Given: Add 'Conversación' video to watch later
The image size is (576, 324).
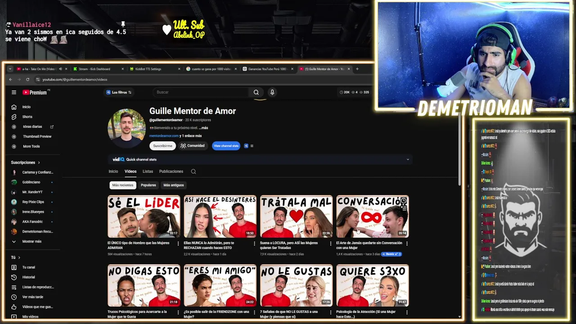Looking at the screenshot, I should tap(404, 201).
